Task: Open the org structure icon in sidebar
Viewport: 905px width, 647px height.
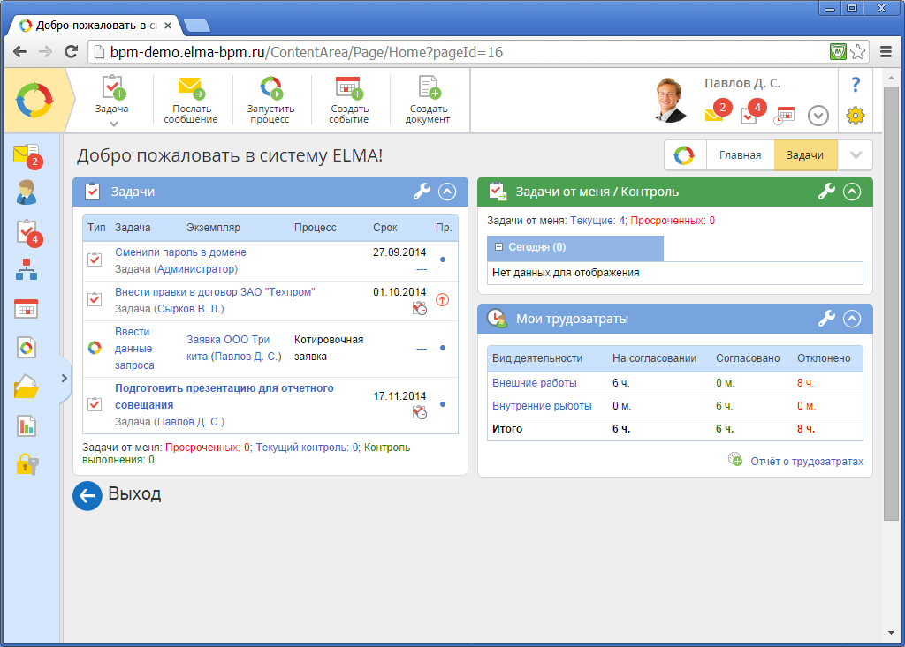Action: point(27,270)
